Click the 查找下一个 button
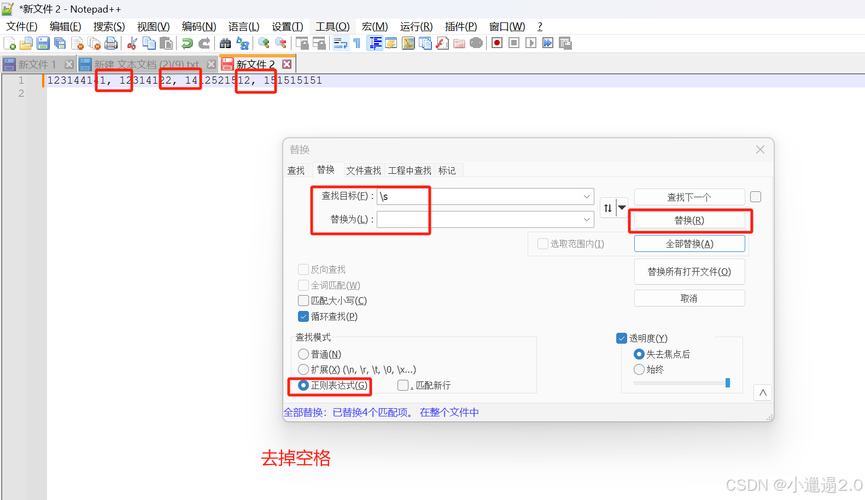865x500 pixels. (x=689, y=197)
